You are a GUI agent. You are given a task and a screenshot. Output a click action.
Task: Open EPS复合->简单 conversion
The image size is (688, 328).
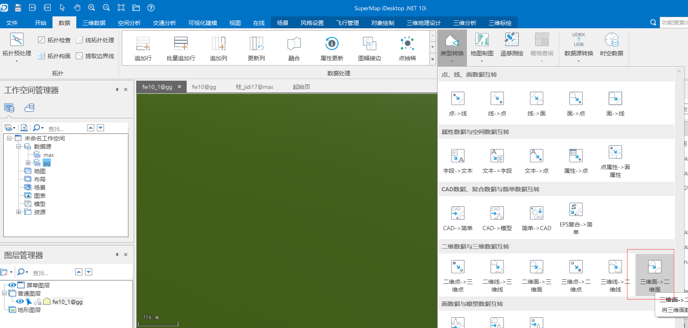(x=576, y=219)
